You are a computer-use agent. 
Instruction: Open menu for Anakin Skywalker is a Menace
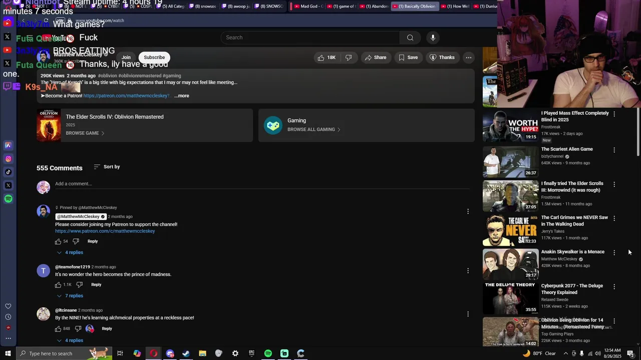pyautogui.click(x=614, y=252)
